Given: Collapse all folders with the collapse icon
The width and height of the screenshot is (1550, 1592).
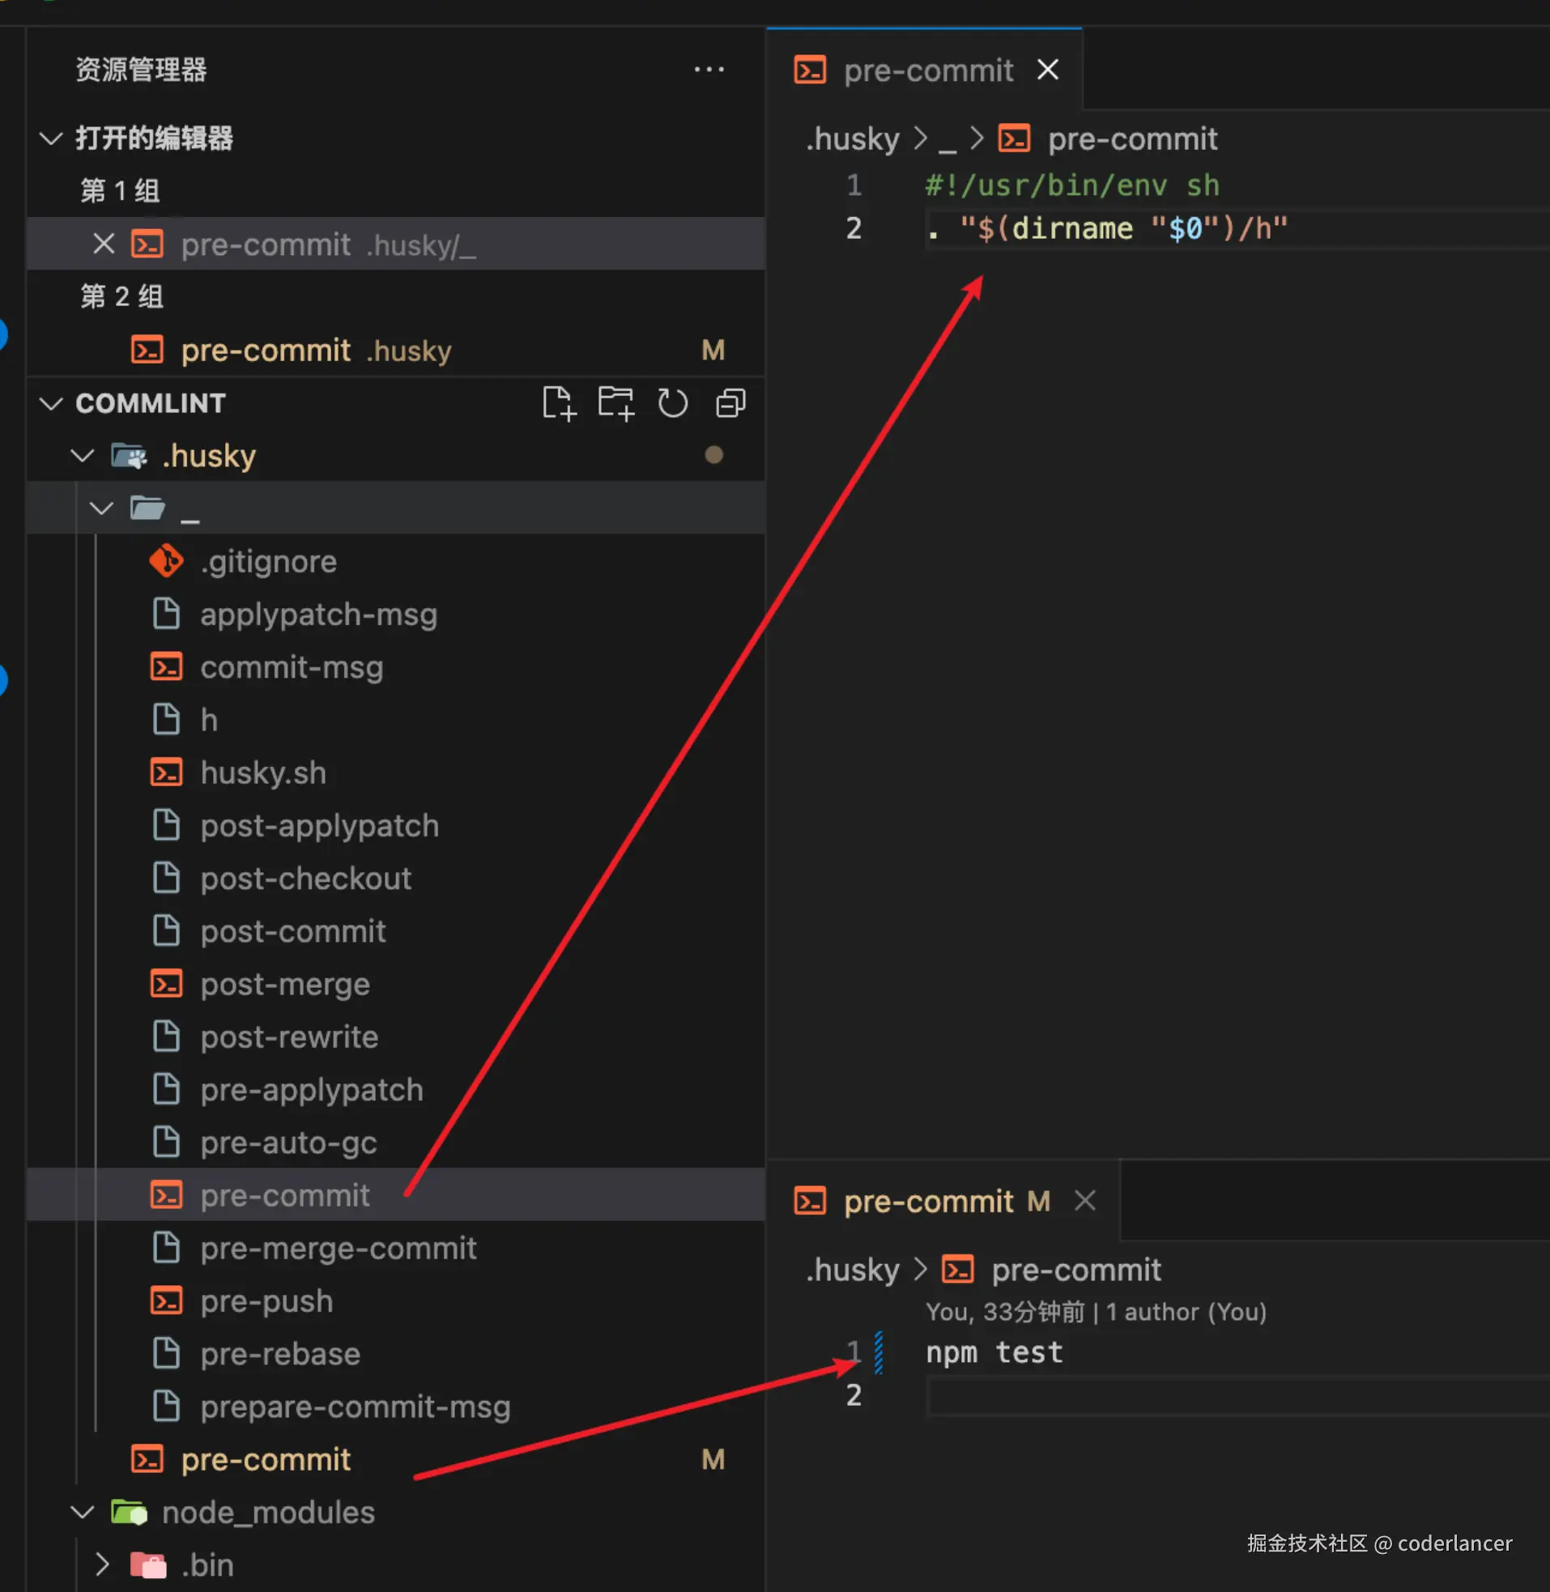Looking at the screenshot, I should pos(730,404).
